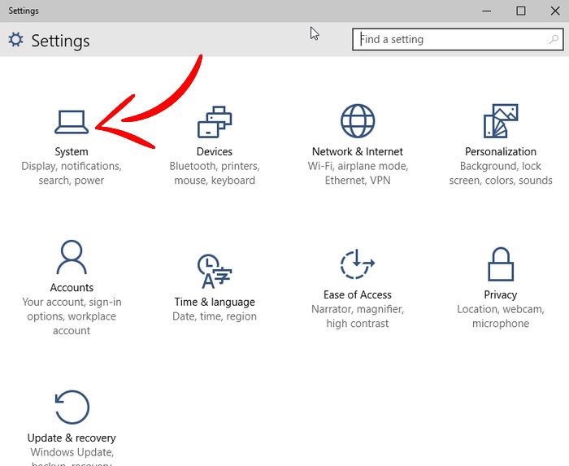Select the Time & language label
569x466 pixels.
click(x=215, y=302)
